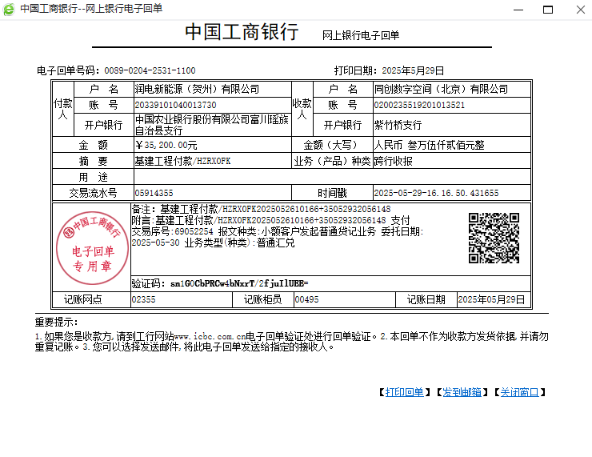The height and width of the screenshot is (457, 592).
Task: Select receipt number 0089-0204-2531-1100
Action: click(x=150, y=70)
